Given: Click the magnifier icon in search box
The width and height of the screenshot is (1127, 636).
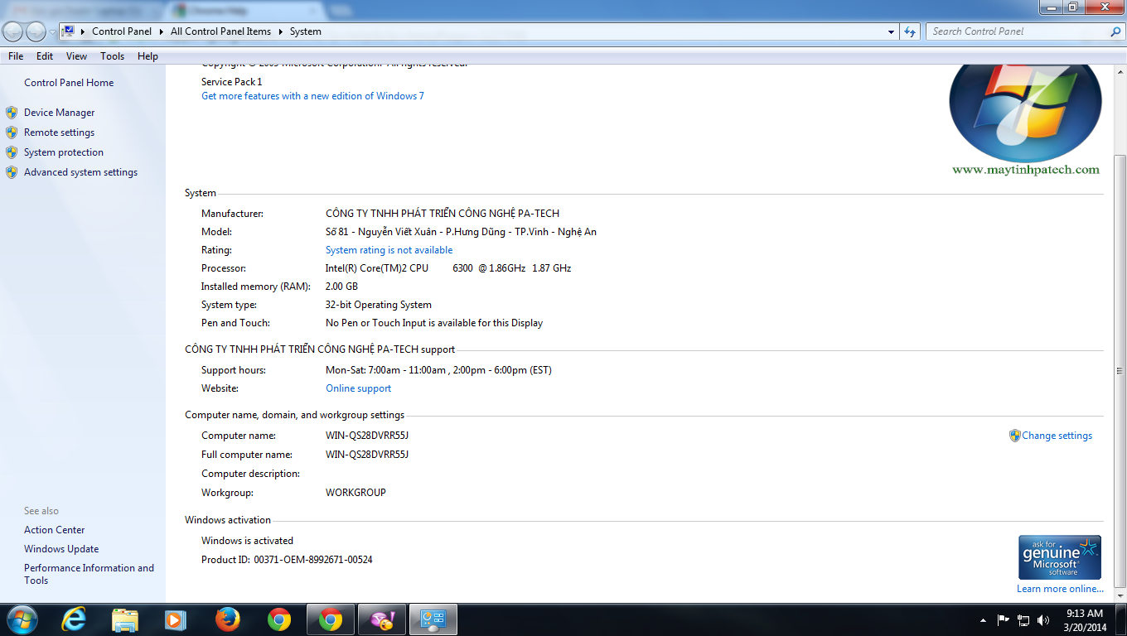Looking at the screenshot, I should tap(1115, 31).
